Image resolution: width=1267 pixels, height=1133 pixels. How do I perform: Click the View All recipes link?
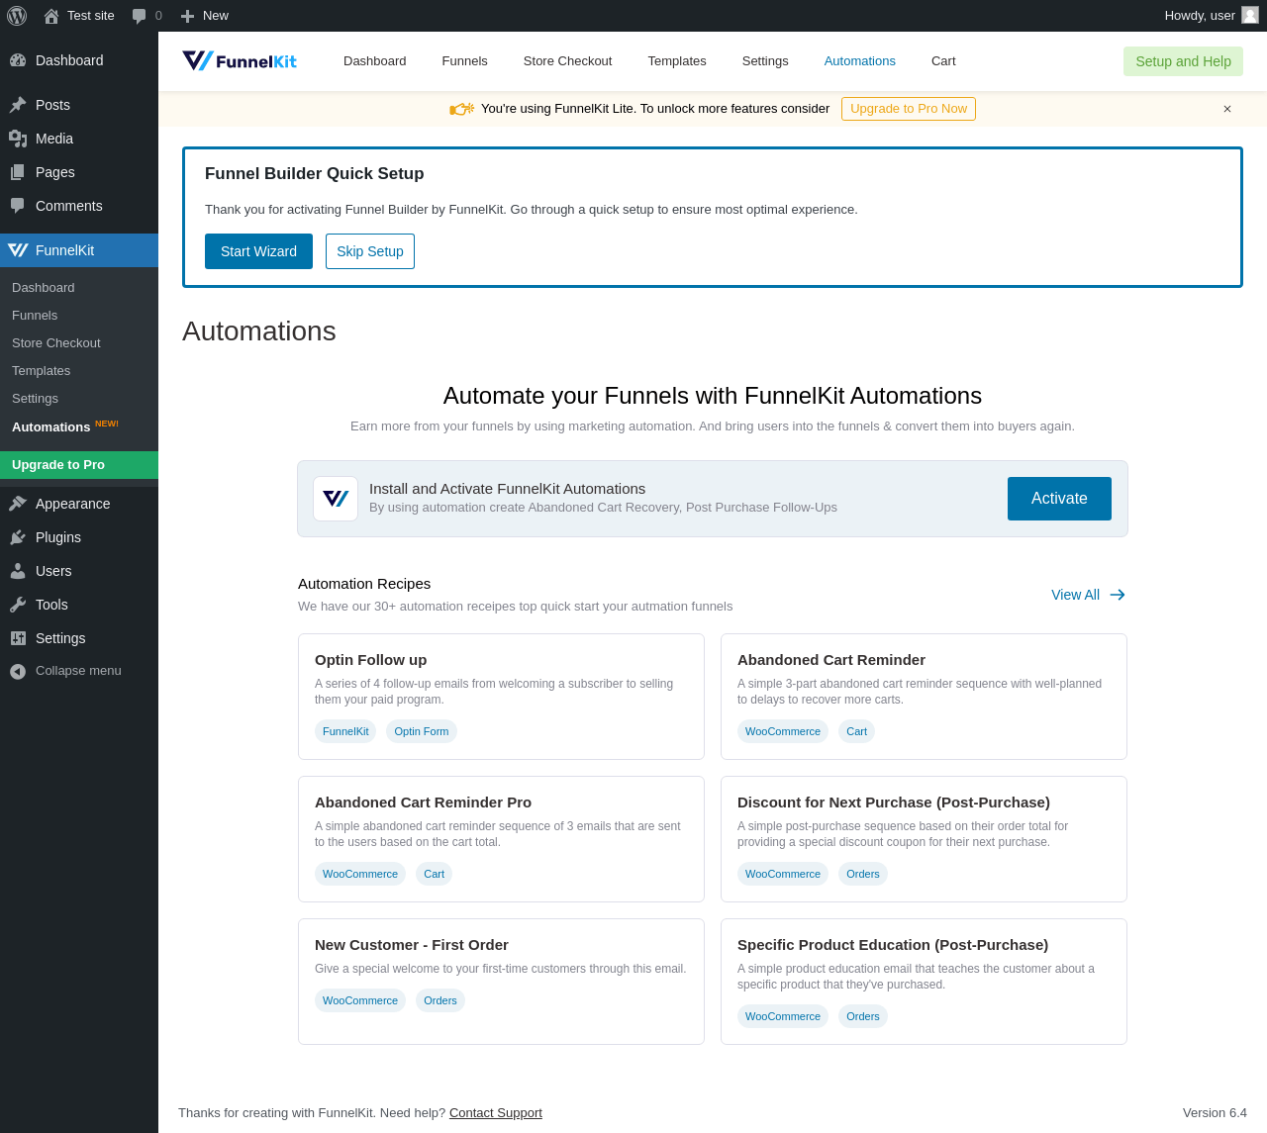click(x=1075, y=595)
